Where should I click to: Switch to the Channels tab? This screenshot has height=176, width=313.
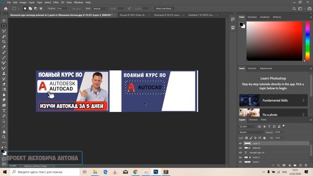(x=253, y=120)
